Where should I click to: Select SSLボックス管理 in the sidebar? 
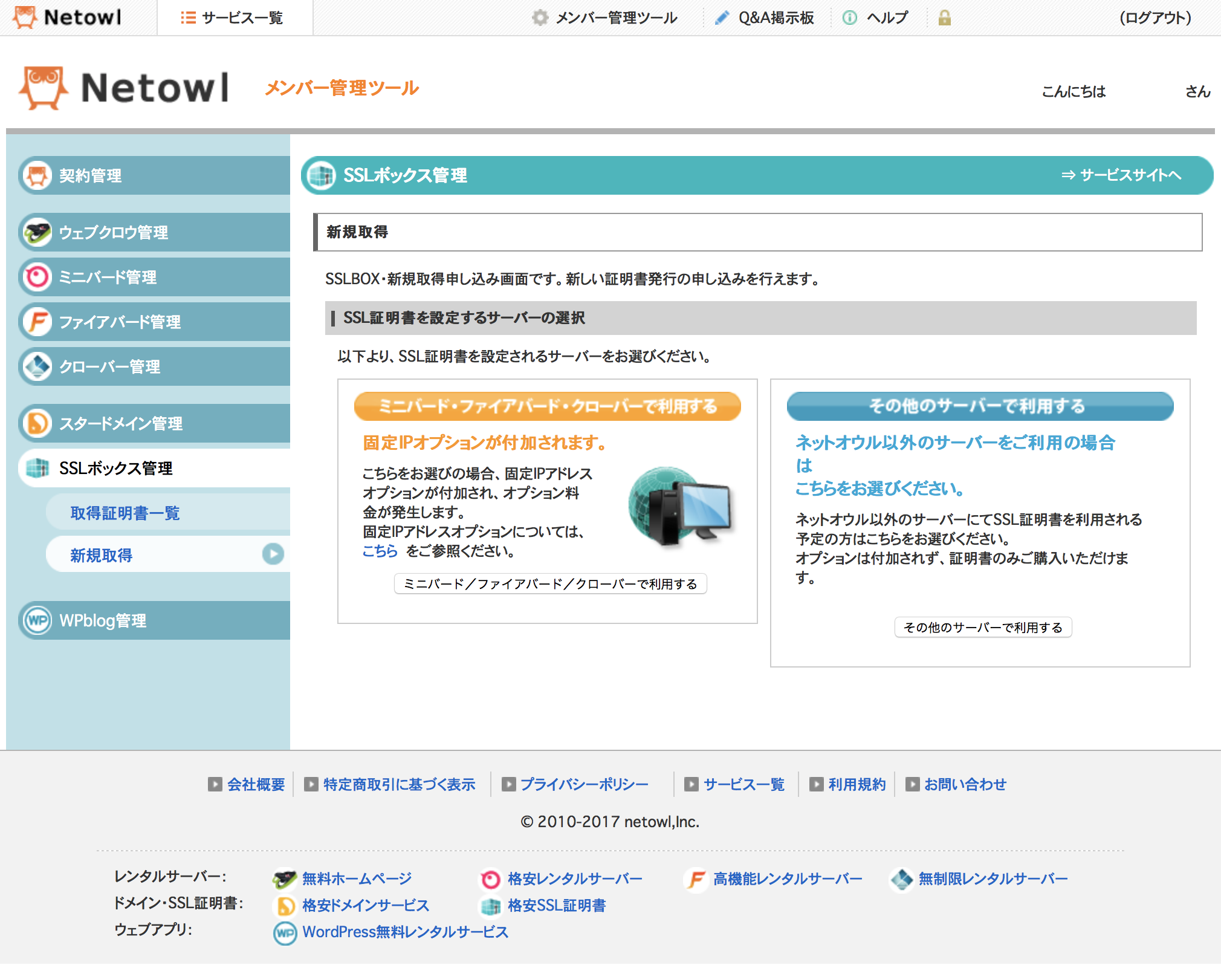(x=154, y=468)
